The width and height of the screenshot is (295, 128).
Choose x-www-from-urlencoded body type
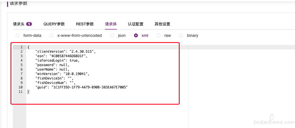(52, 35)
